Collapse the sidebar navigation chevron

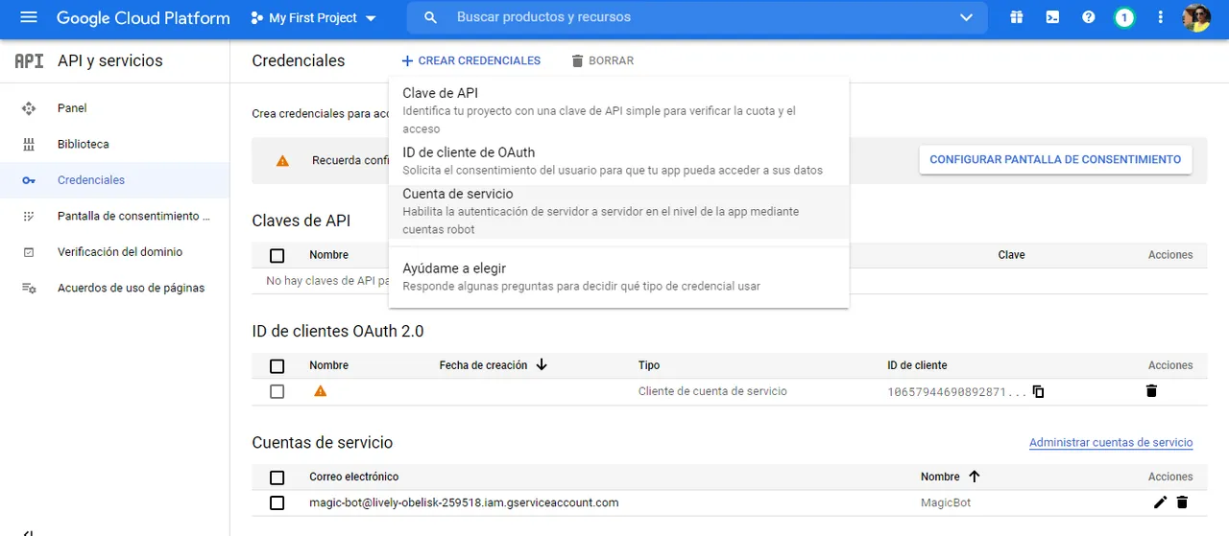tap(29, 532)
